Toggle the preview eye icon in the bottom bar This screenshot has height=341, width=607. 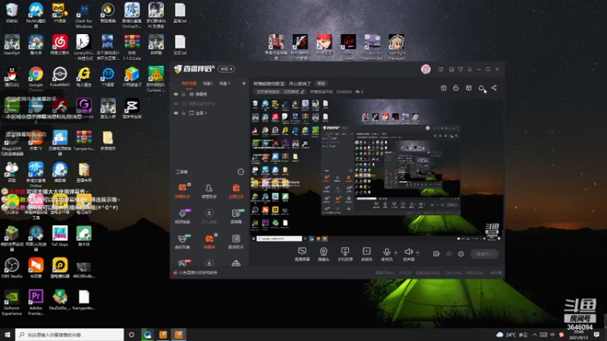448,254
